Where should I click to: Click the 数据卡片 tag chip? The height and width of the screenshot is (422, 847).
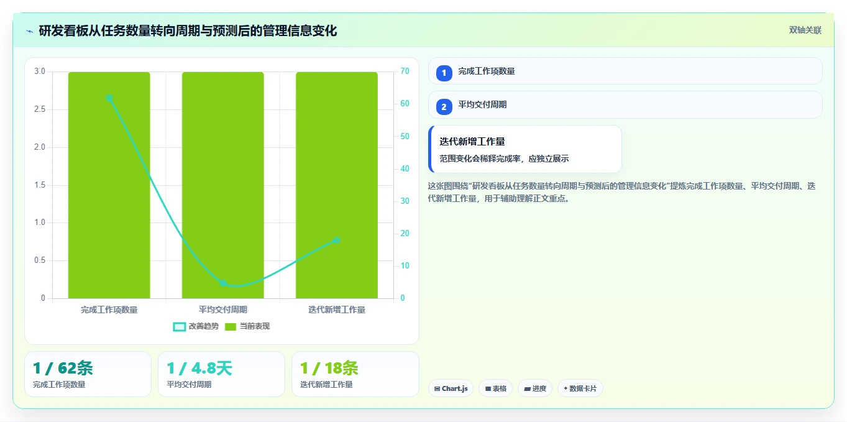point(580,388)
